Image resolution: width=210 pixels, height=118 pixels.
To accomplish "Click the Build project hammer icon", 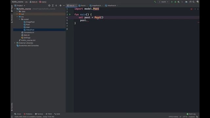I will click(x=155, y=2).
